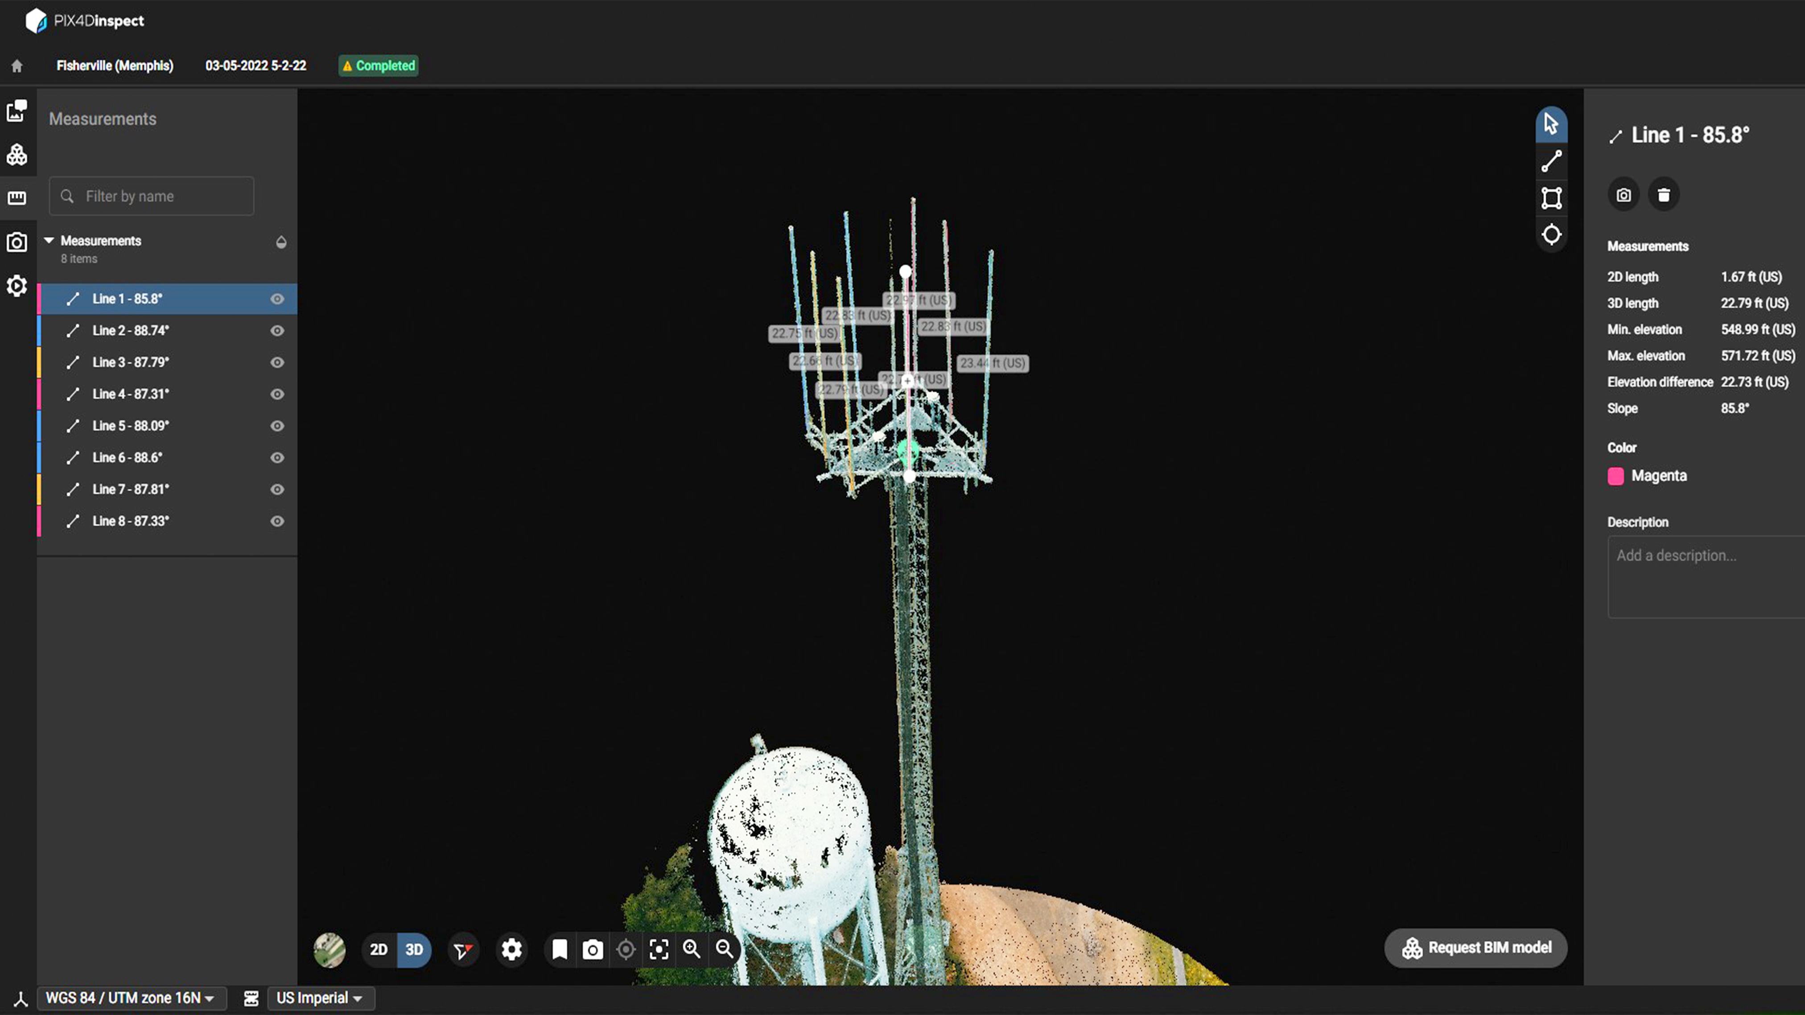
Task: Collapse the Measurements group tree
Action: 49,240
